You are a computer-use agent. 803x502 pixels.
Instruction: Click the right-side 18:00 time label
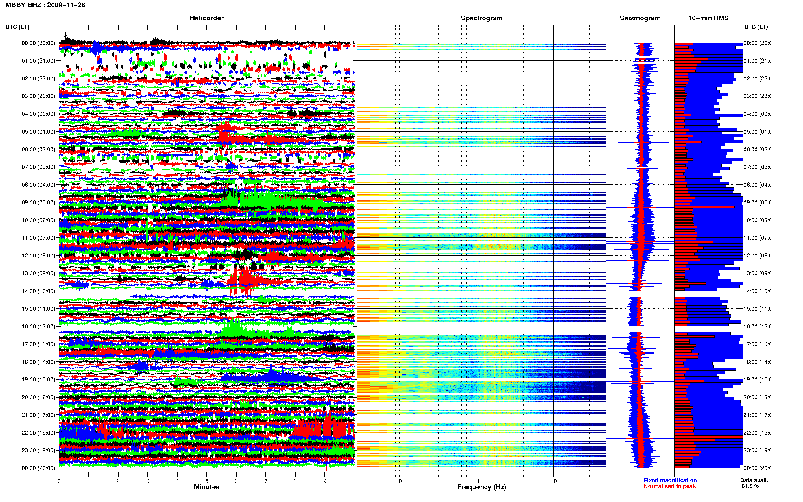coord(757,362)
